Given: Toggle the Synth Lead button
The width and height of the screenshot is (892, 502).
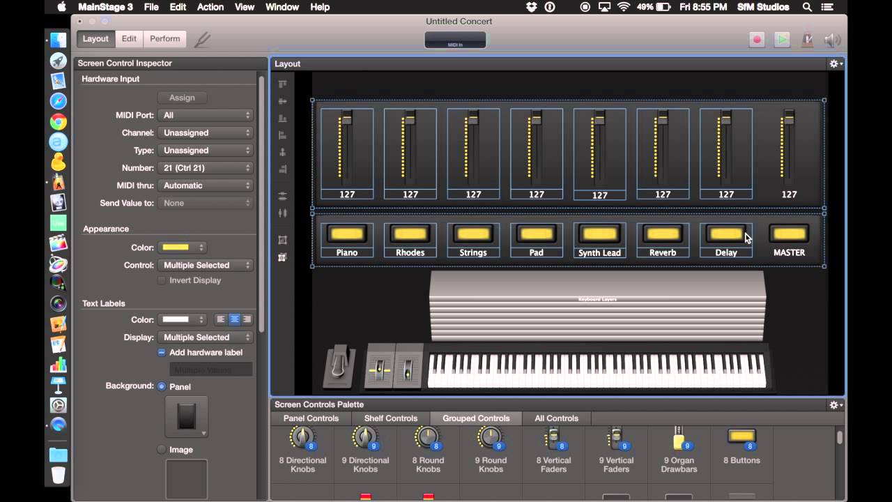Looking at the screenshot, I should pyautogui.click(x=599, y=234).
